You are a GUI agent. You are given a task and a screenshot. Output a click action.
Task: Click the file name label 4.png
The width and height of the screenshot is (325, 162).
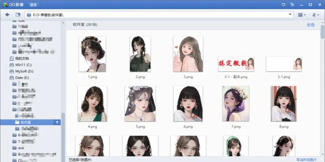coord(93,127)
